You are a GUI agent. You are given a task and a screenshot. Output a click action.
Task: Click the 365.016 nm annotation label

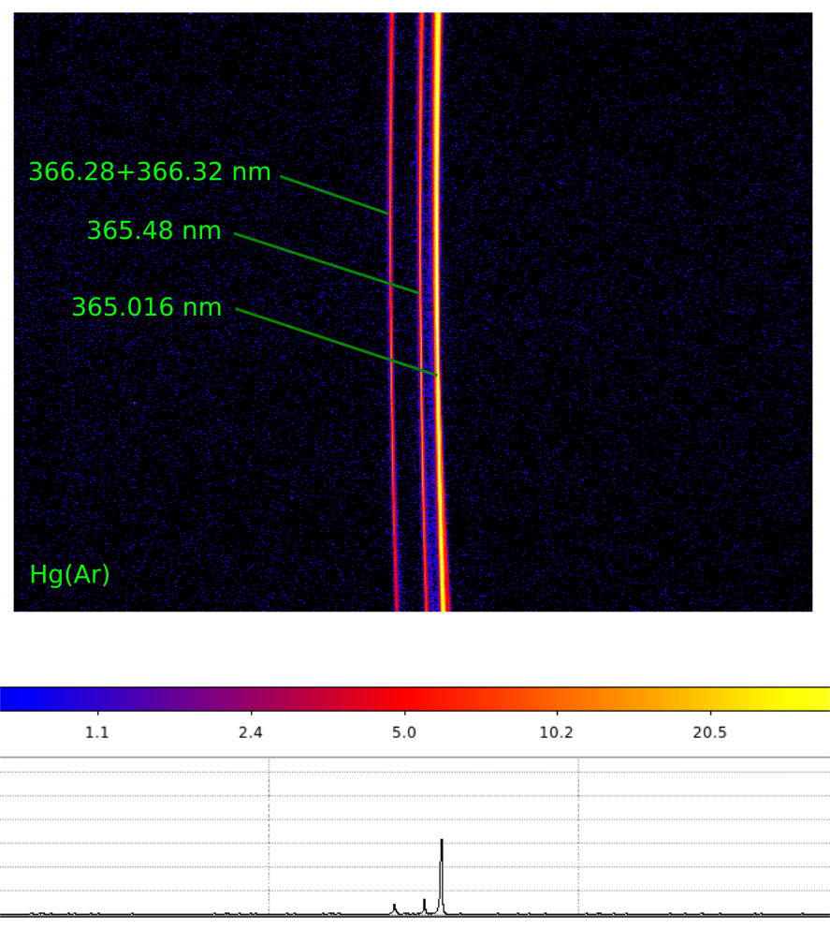[146, 307]
